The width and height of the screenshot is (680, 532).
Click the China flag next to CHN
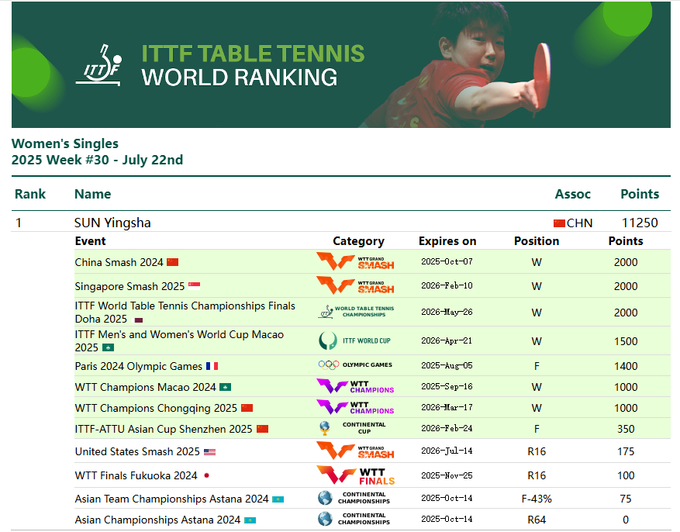point(559,223)
